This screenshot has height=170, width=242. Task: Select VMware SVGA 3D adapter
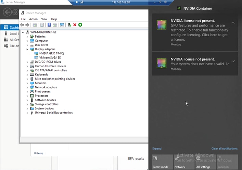tap(50, 58)
